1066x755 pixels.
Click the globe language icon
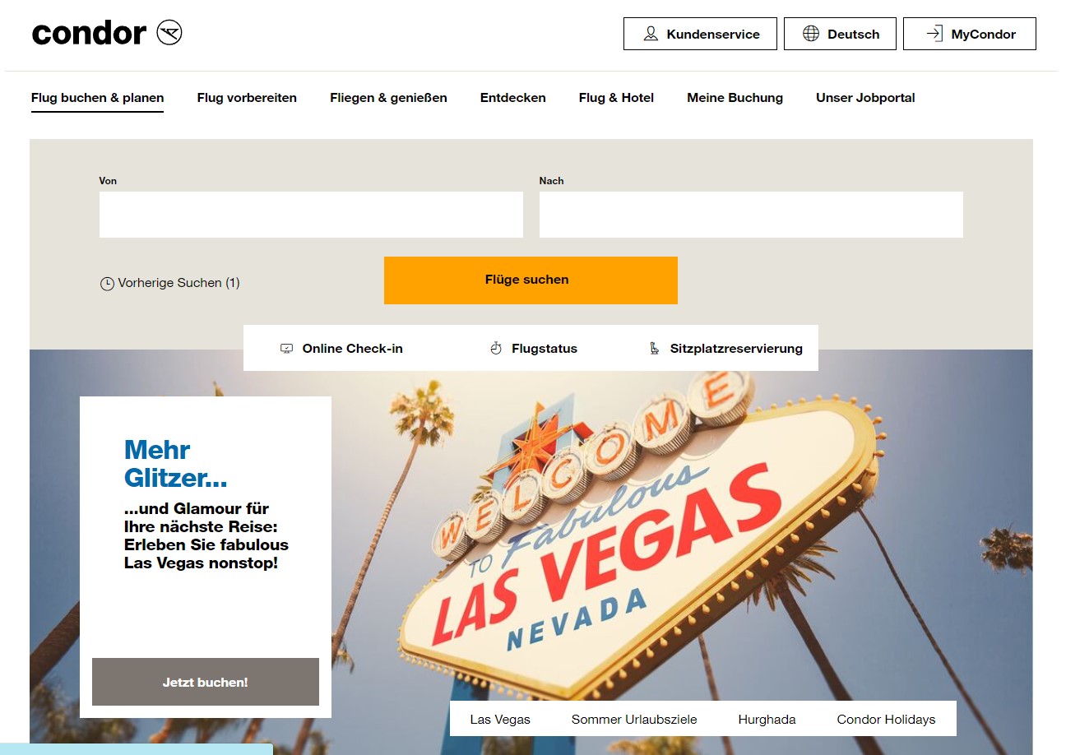pyautogui.click(x=811, y=34)
